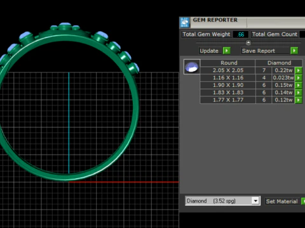This screenshot has height=228, width=305.
Task: Select the 1.16 X 1.16 size cell
Action: [227, 78]
